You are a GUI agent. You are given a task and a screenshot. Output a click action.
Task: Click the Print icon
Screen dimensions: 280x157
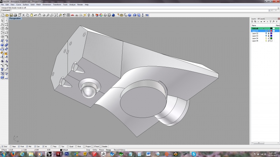click(15, 15)
